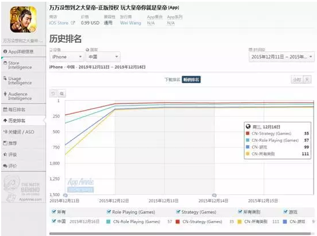This screenshot has width=317, height=236.
Task: Click the yellow CN-所有类别 legend swatch
Action: [239, 222]
